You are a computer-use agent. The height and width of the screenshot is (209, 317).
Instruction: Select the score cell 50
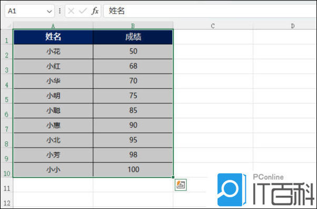point(133,52)
